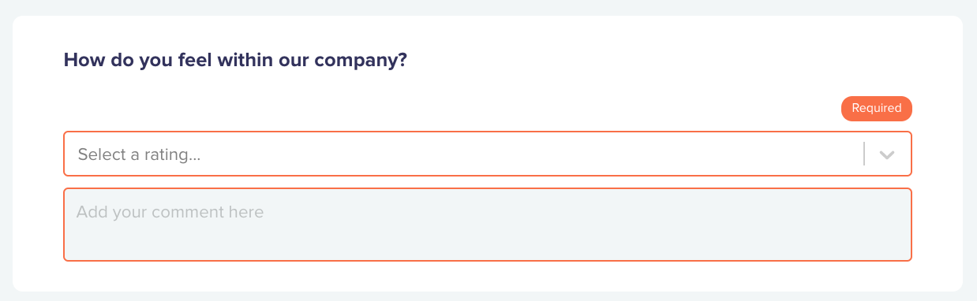
Task: Place cursor in the gray comment field
Action: 488,225
